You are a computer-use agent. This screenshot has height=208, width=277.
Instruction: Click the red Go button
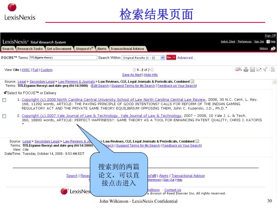[x=171, y=57]
